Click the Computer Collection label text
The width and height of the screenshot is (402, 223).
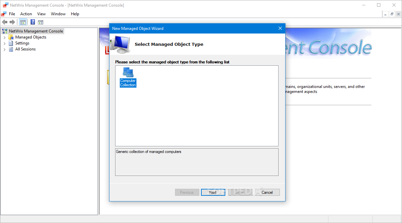coord(128,83)
